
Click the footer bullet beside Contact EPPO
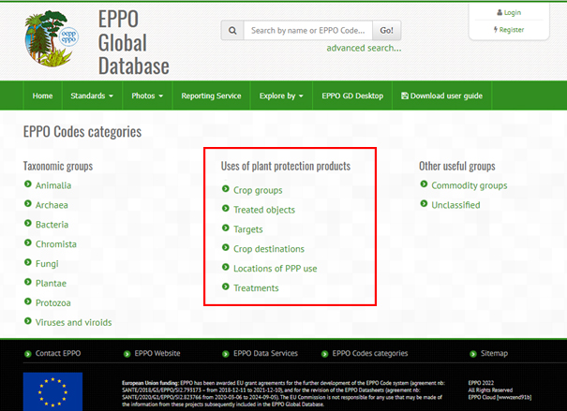(x=28, y=354)
